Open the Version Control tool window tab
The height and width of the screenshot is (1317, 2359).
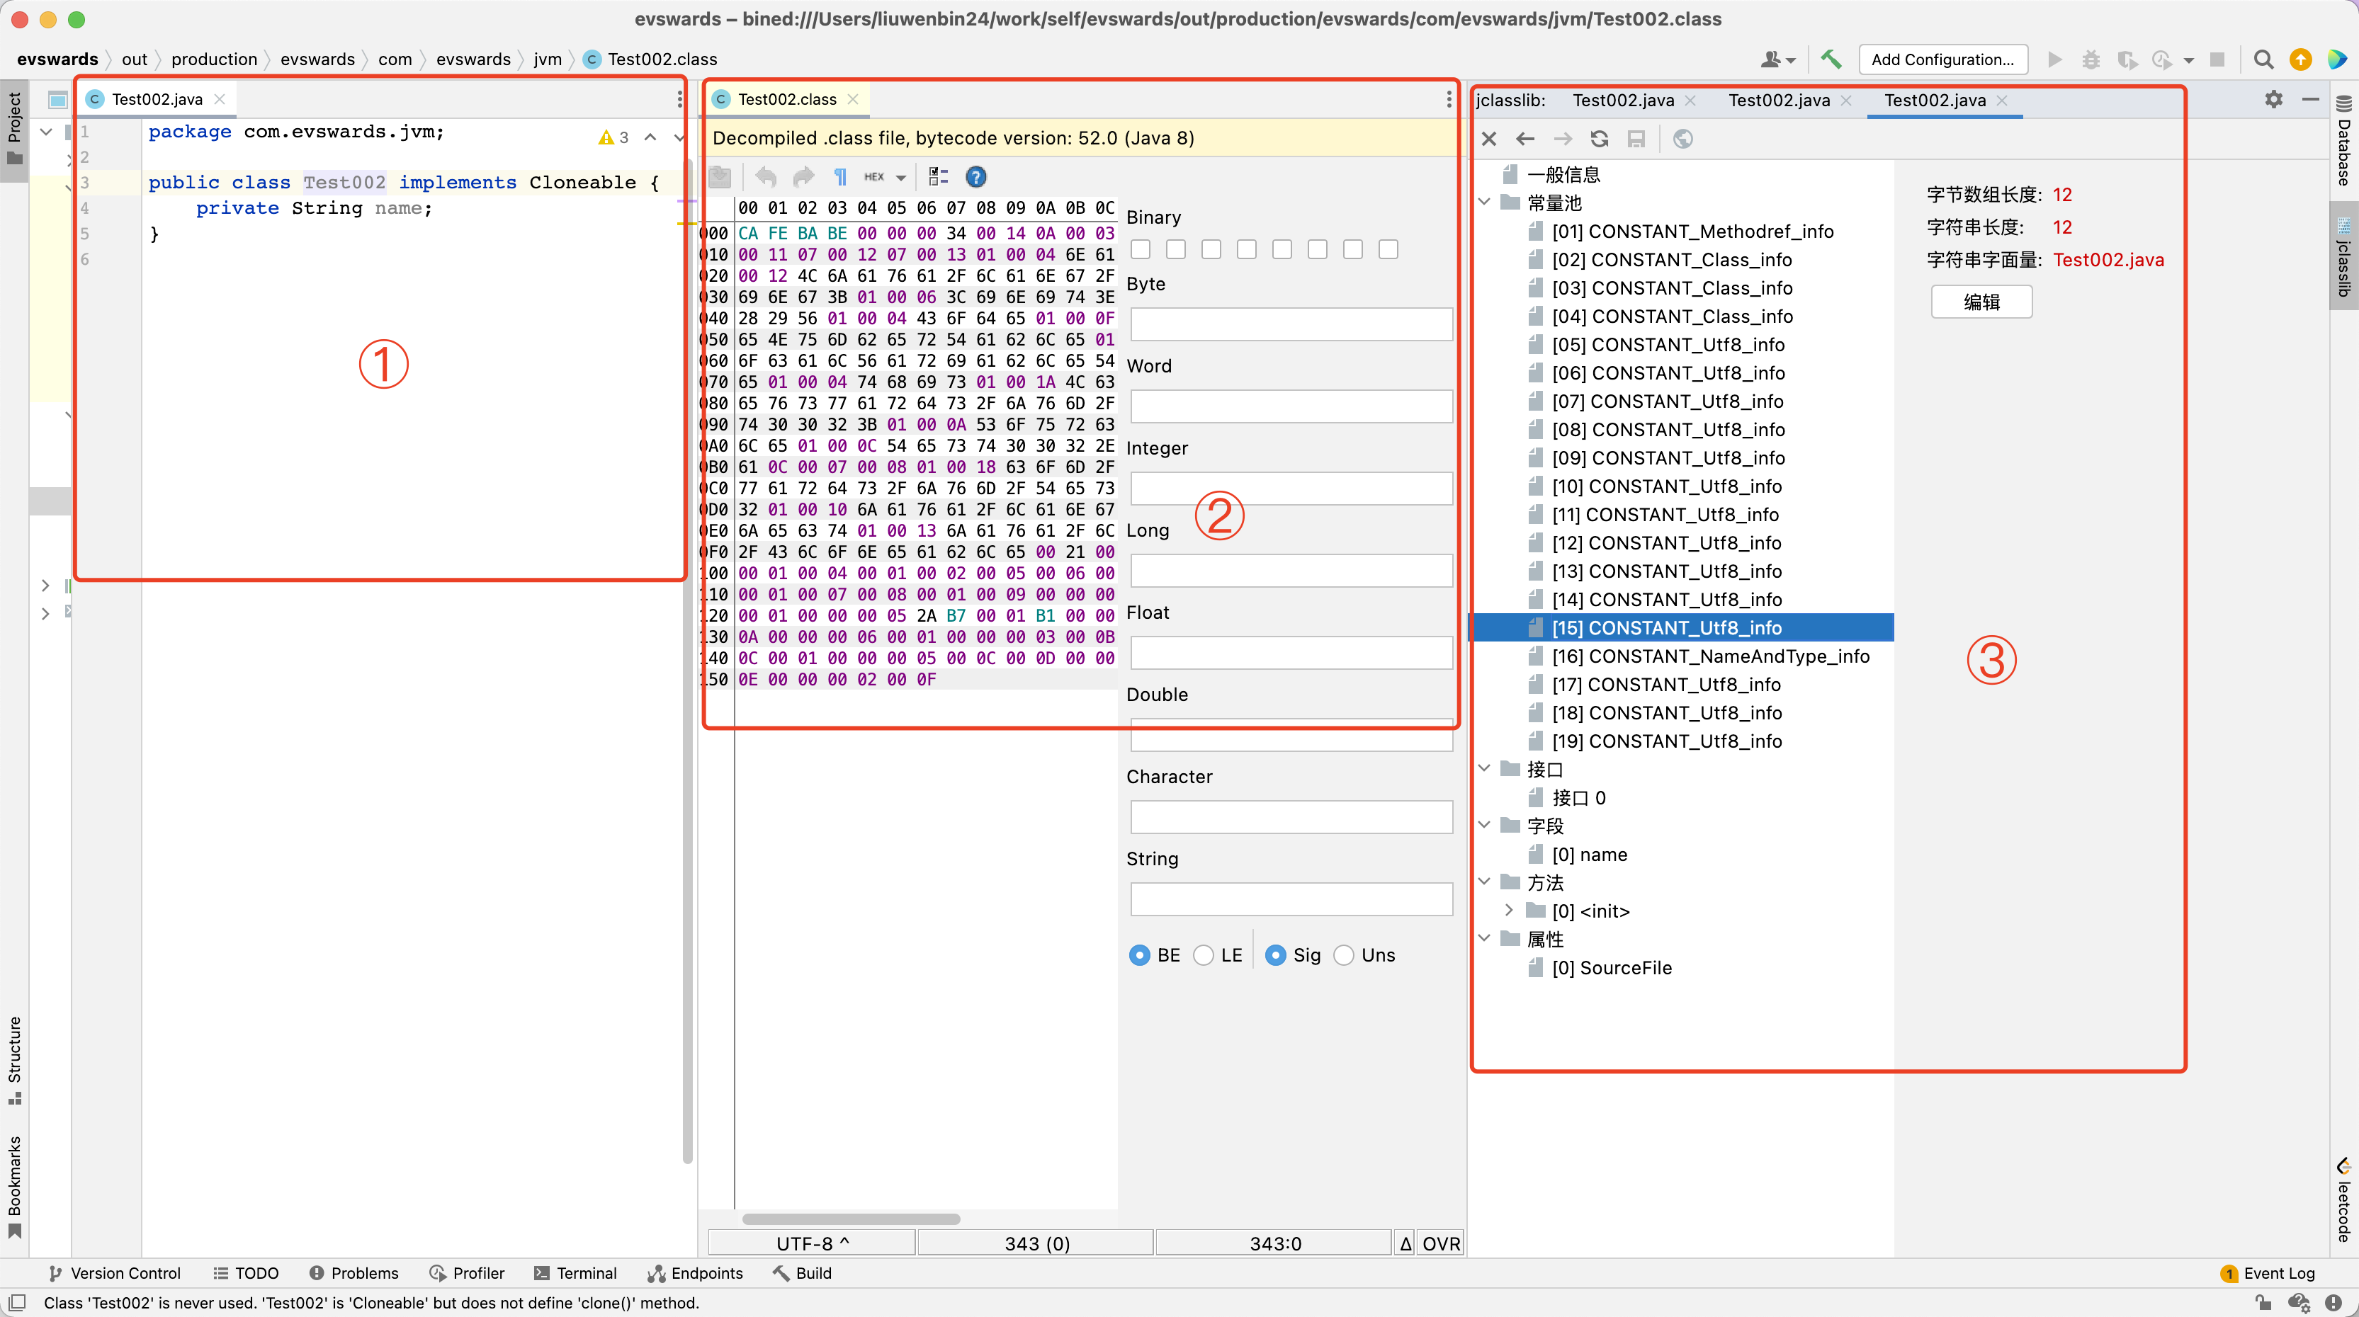[115, 1273]
